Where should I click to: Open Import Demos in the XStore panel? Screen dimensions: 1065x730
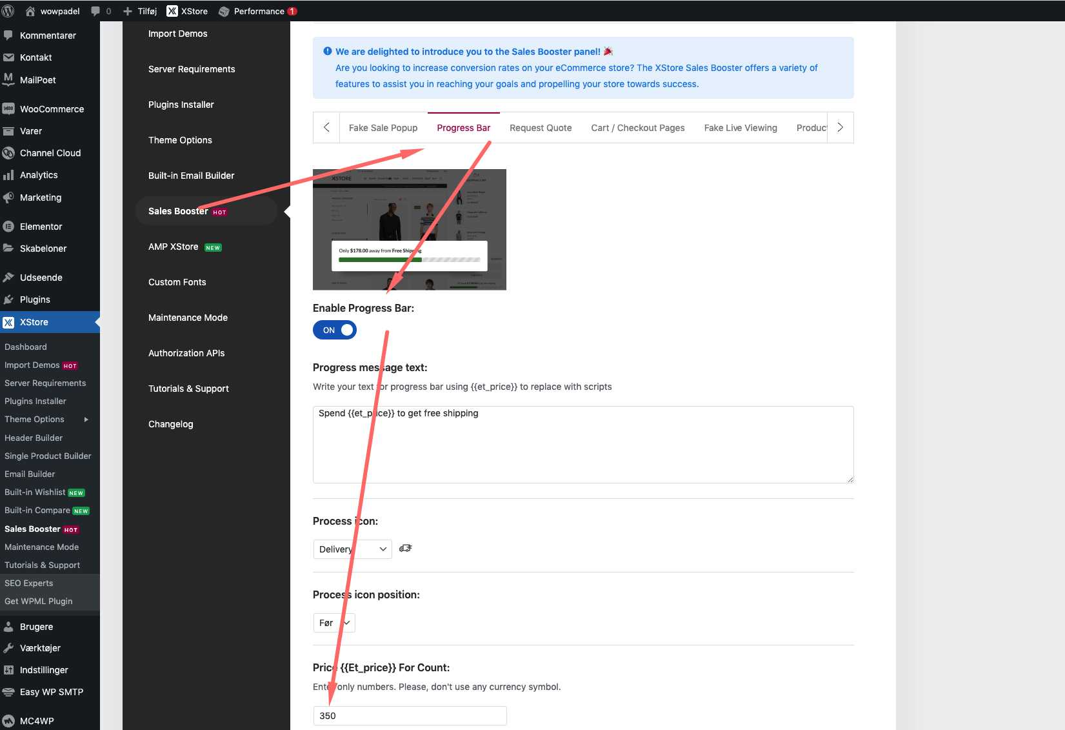coord(178,34)
